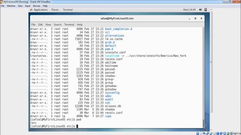
Task: Click the localtime symlink name
Action: [x=112, y=56]
